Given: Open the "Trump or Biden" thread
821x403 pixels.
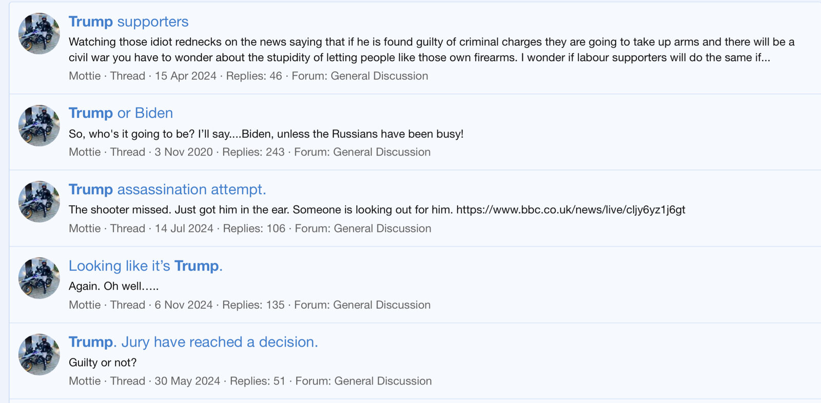Looking at the screenshot, I should (121, 113).
